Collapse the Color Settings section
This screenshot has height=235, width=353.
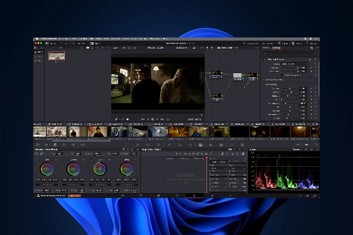coord(270,84)
